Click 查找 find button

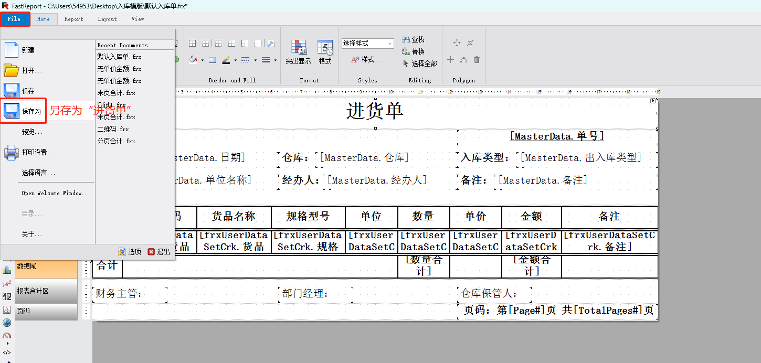point(413,39)
